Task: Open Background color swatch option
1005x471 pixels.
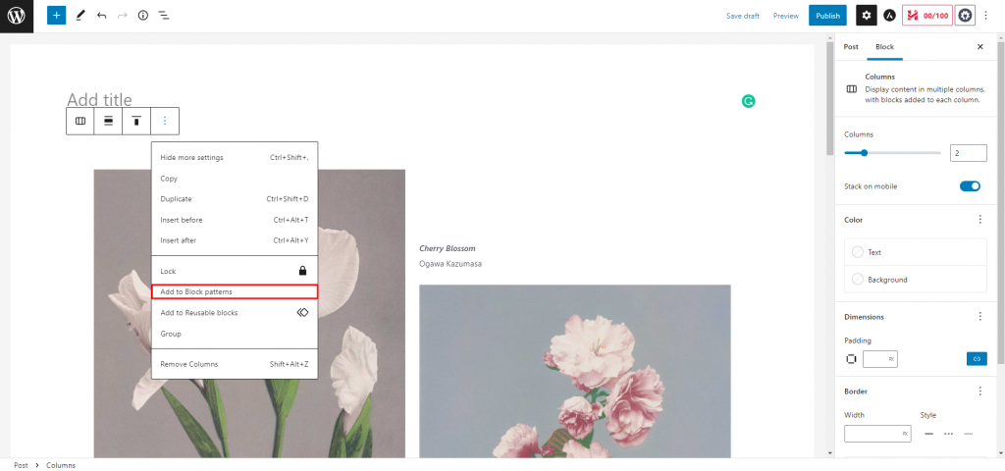Action: point(916,280)
